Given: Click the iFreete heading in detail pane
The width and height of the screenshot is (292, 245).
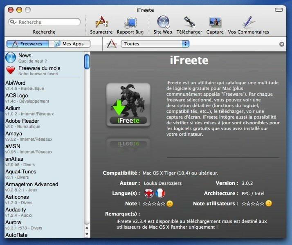Looking at the screenshot, I should click(189, 60).
